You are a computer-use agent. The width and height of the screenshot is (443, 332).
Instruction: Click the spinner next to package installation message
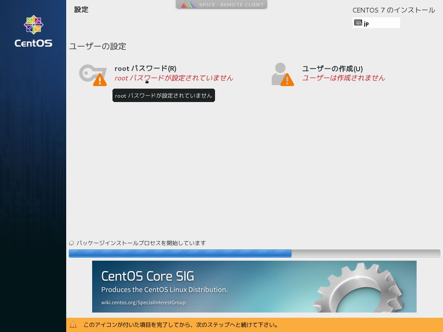pyautogui.click(x=72, y=243)
